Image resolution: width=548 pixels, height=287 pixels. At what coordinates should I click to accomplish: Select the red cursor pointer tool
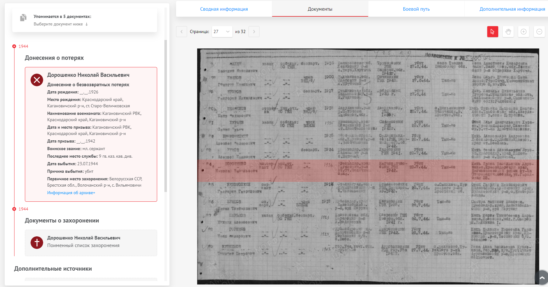pos(493,31)
